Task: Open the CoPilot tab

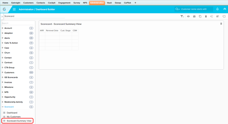Action: [x=127, y=3]
